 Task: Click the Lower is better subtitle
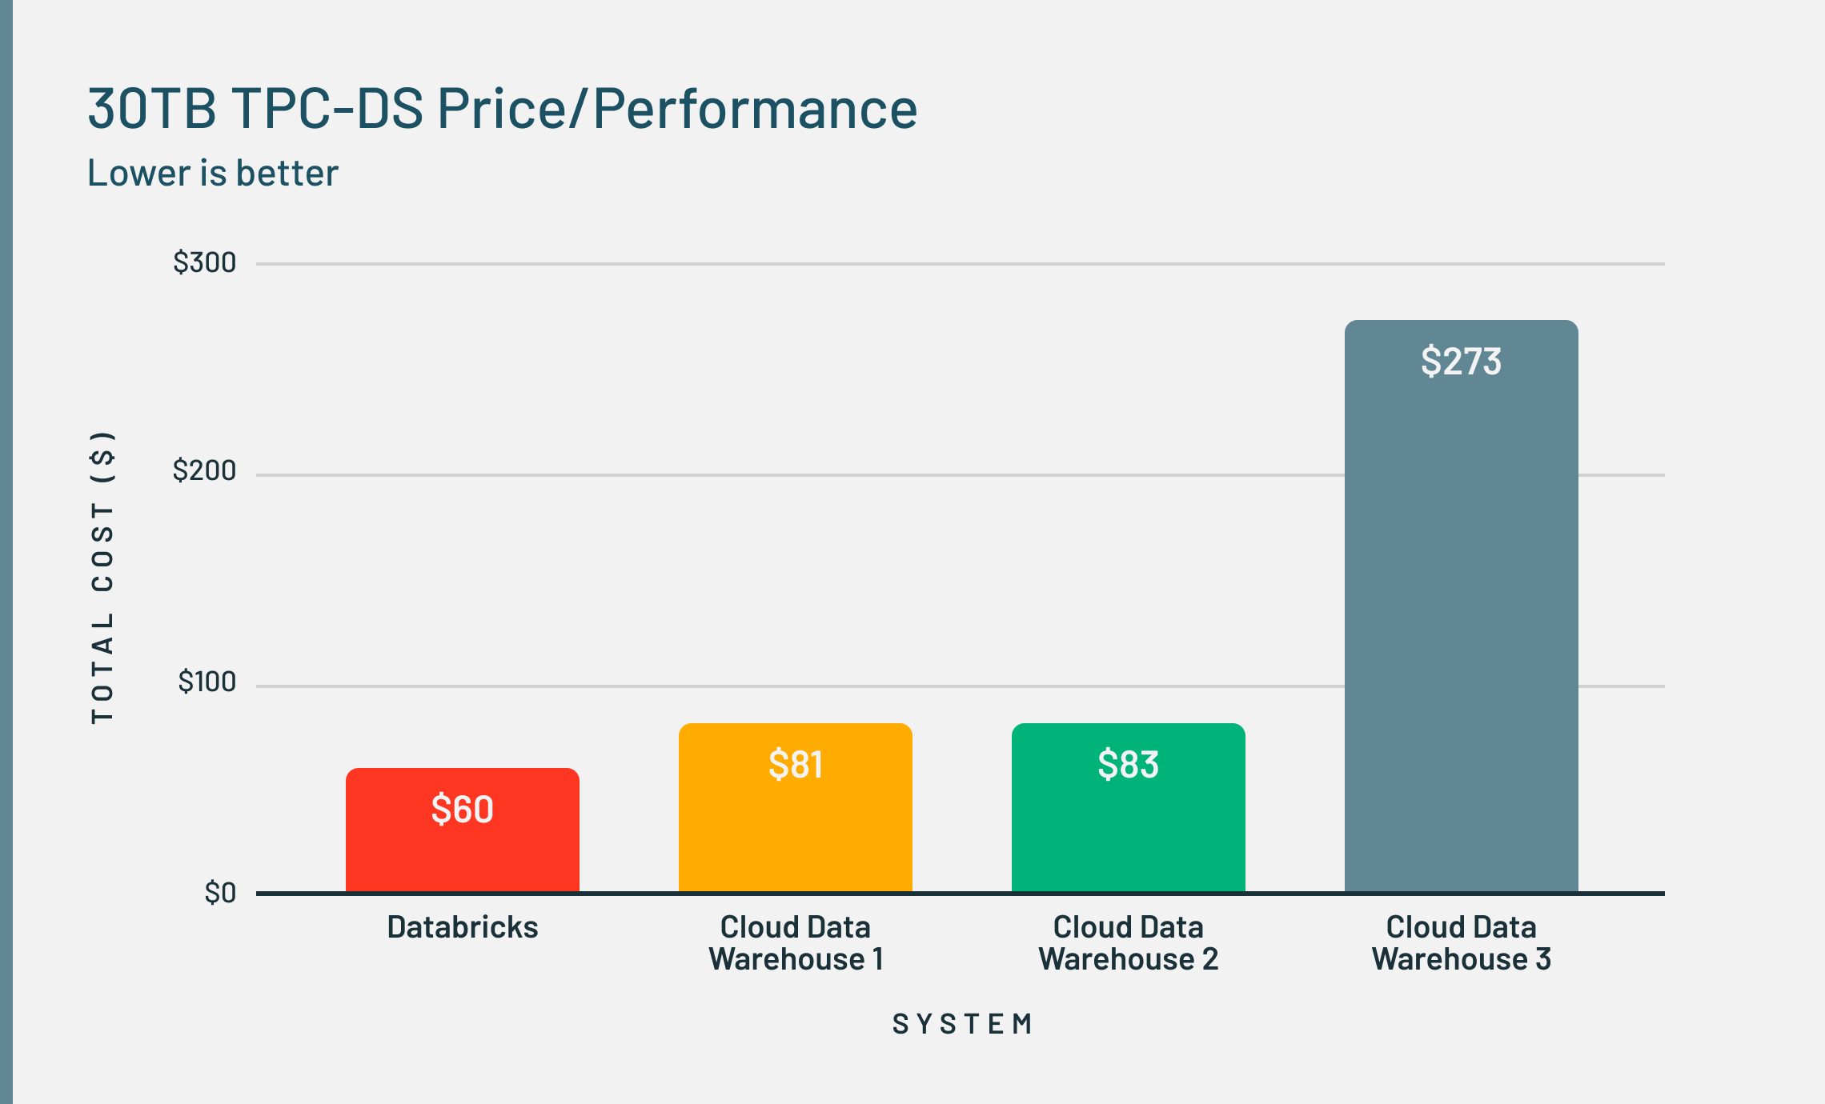tap(213, 173)
